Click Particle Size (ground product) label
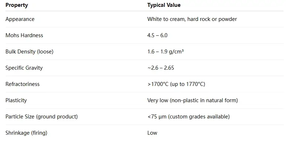Image resolution: width=286 pixels, height=143 pixels. [x=42, y=117]
